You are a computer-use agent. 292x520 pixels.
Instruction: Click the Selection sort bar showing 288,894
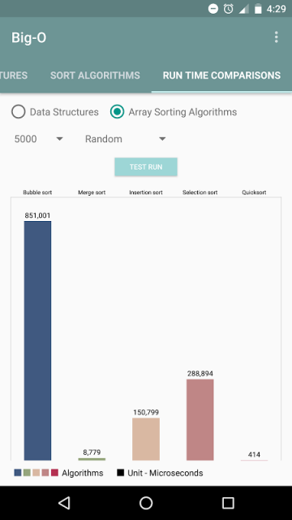(x=200, y=419)
